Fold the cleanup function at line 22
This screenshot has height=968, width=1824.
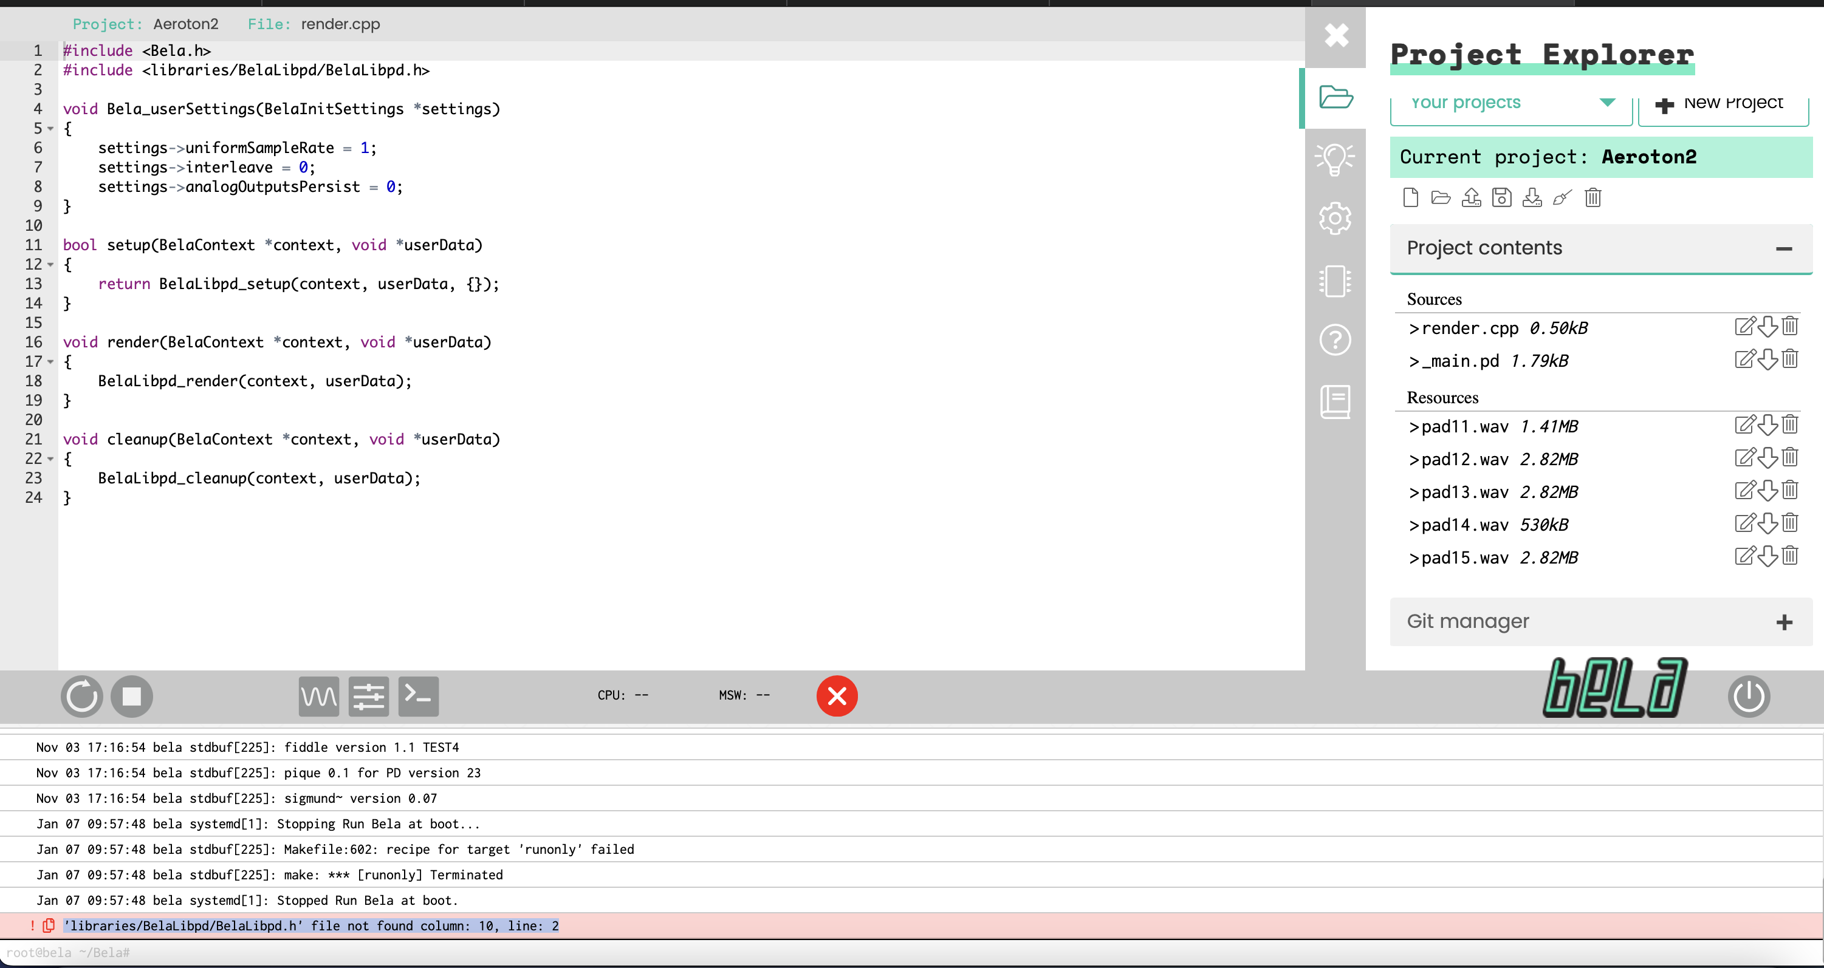pos(50,459)
